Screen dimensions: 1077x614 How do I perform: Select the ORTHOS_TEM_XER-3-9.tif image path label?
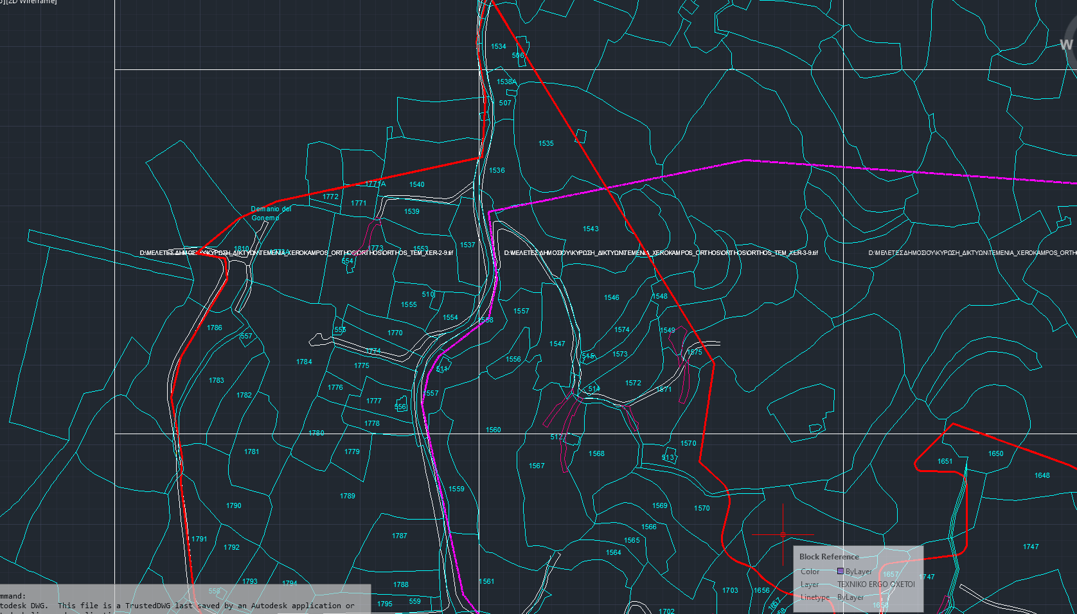coord(661,253)
